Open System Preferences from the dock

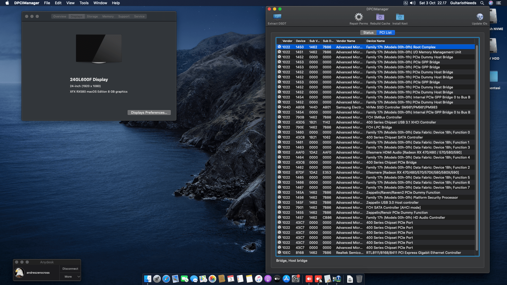(295, 279)
